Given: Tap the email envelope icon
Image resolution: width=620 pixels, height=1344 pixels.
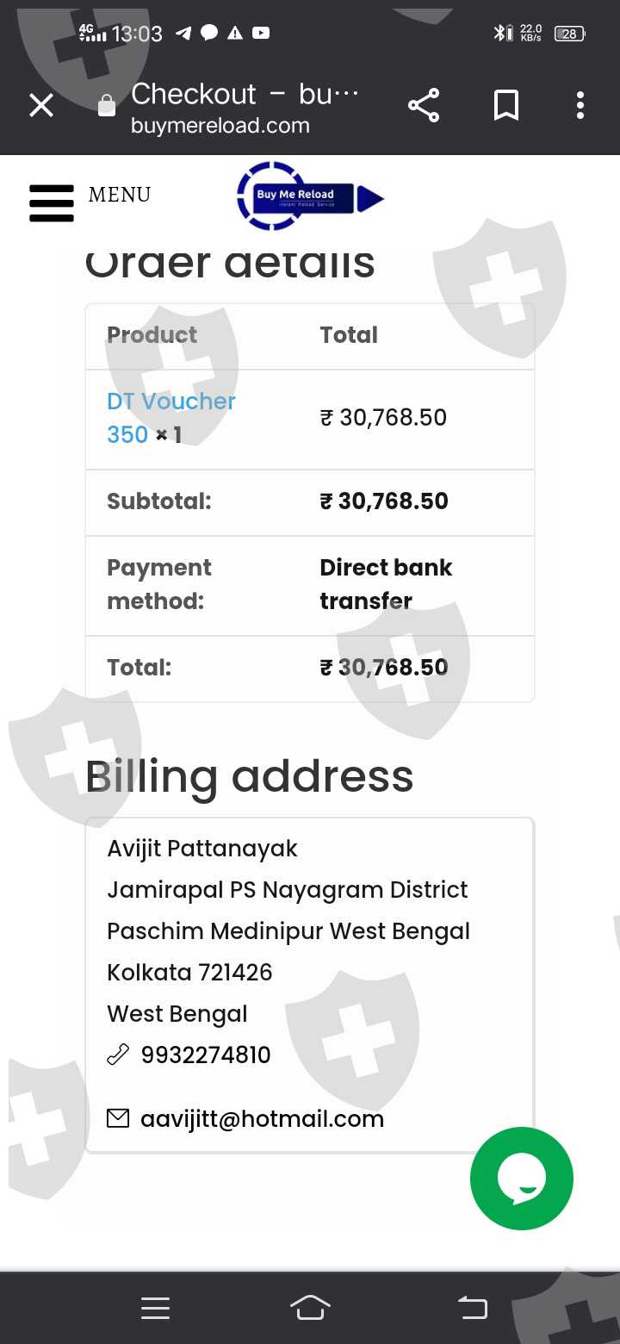Looking at the screenshot, I should pyautogui.click(x=118, y=1118).
